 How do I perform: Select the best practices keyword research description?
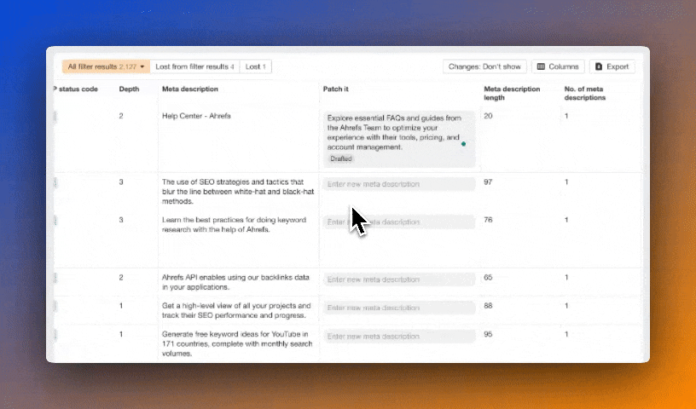click(x=234, y=225)
